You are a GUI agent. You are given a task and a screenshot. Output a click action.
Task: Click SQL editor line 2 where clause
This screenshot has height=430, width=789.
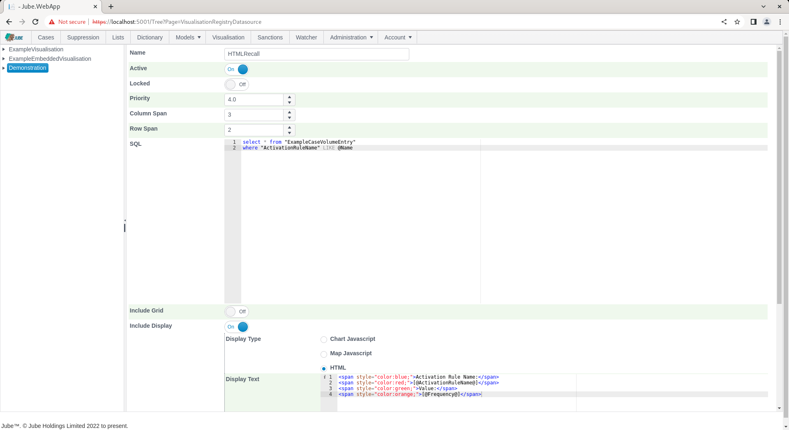click(298, 148)
